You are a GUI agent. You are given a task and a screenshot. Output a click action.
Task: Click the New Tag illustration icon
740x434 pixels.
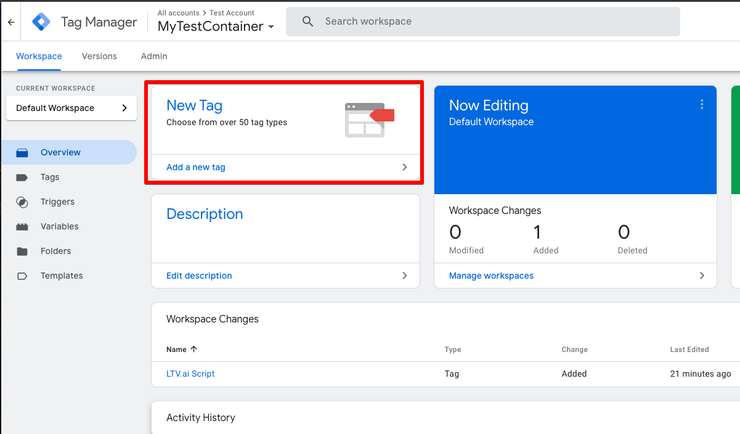[370, 120]
